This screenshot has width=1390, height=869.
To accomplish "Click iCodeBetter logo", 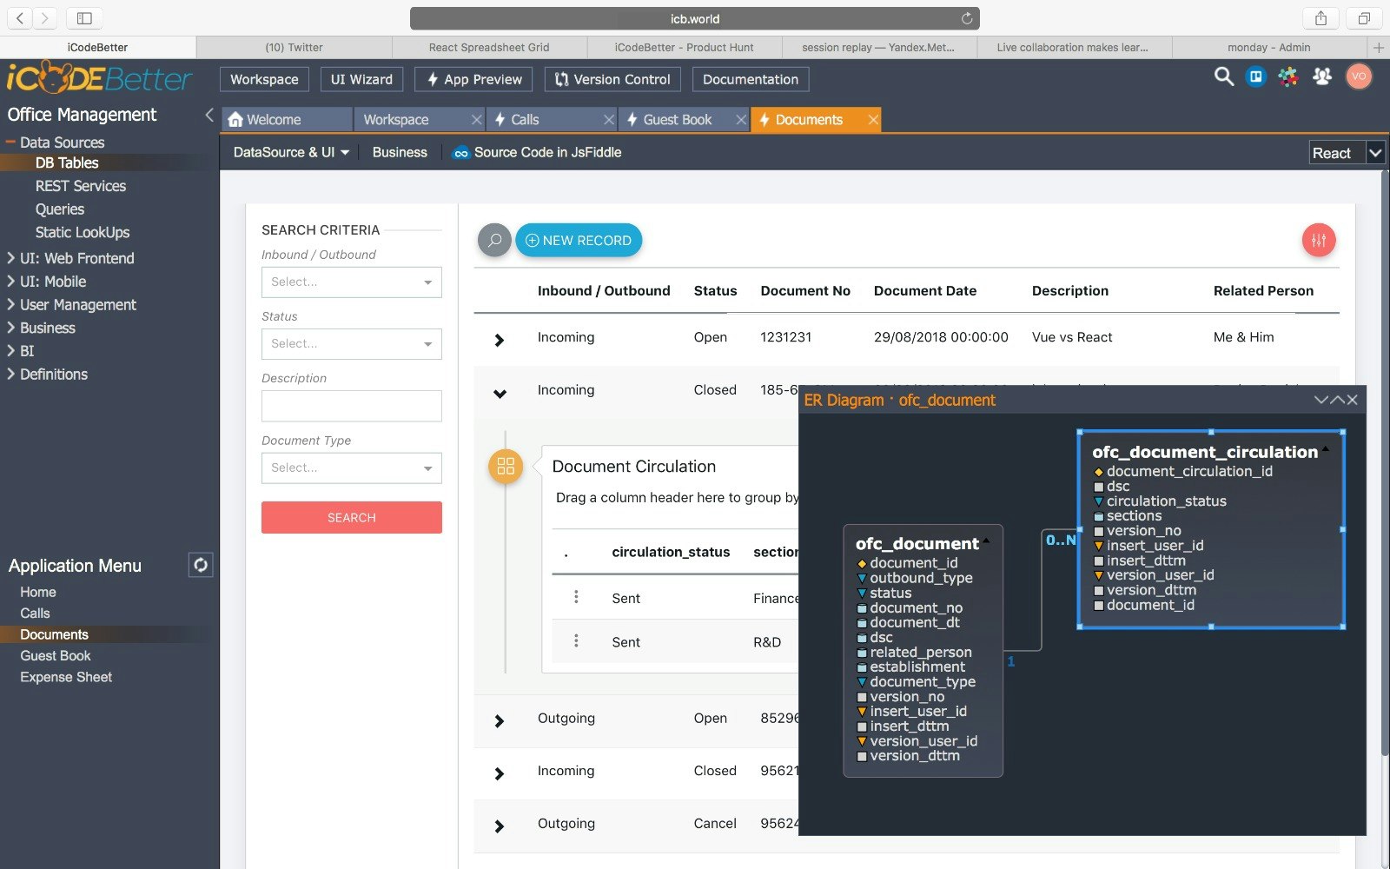I will point(99,78).
